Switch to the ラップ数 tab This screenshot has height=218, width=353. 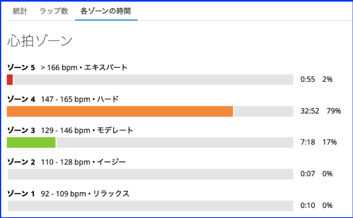coord(54,11)
